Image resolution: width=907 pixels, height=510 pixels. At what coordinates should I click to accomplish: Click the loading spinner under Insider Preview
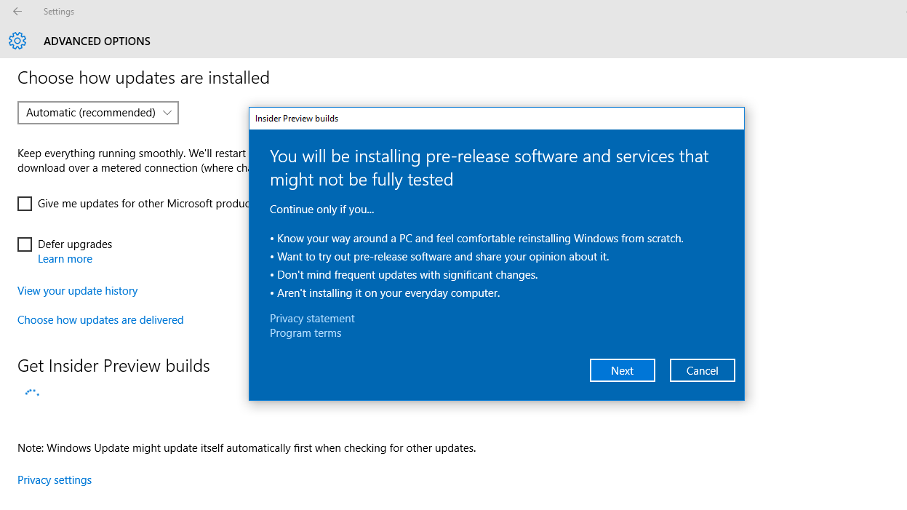point(31,393)
